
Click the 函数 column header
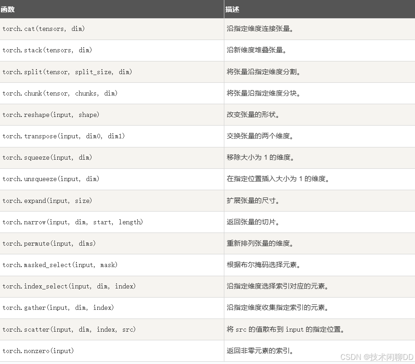111,9
